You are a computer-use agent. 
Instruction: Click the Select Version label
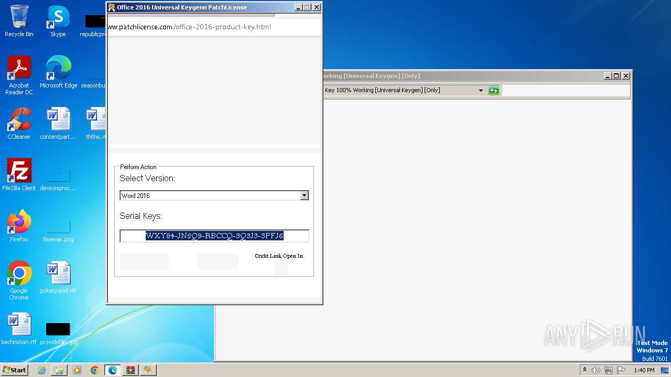(147, 179)
